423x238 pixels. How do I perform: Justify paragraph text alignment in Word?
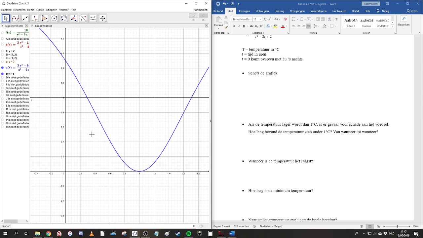tap(308, 26)
